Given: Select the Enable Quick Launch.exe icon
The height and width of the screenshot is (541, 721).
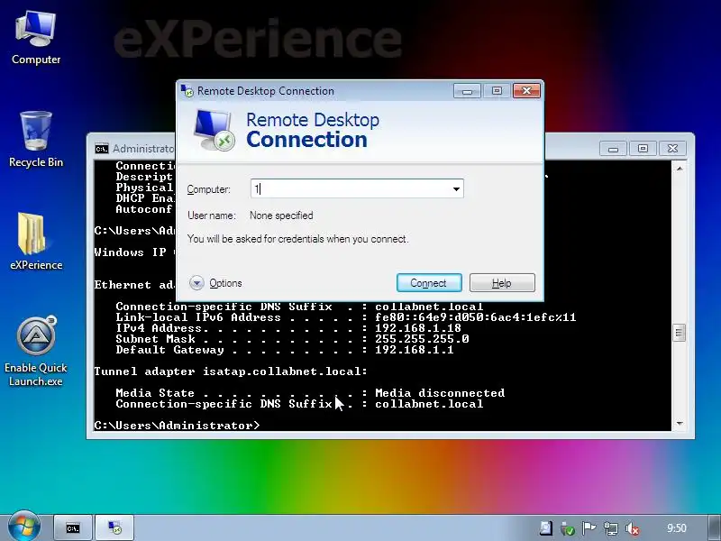Looking at the screenshot, I should click(x=36, y=352).
